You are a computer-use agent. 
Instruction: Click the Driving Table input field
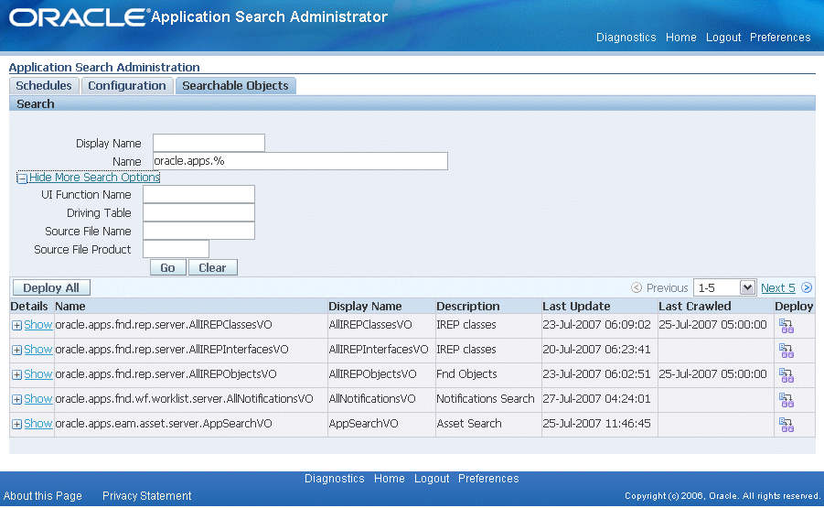(198, 212)
